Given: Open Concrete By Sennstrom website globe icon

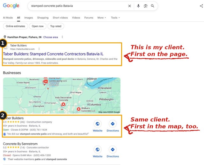Looking at the screenshot, I should (x=98, y=149).
